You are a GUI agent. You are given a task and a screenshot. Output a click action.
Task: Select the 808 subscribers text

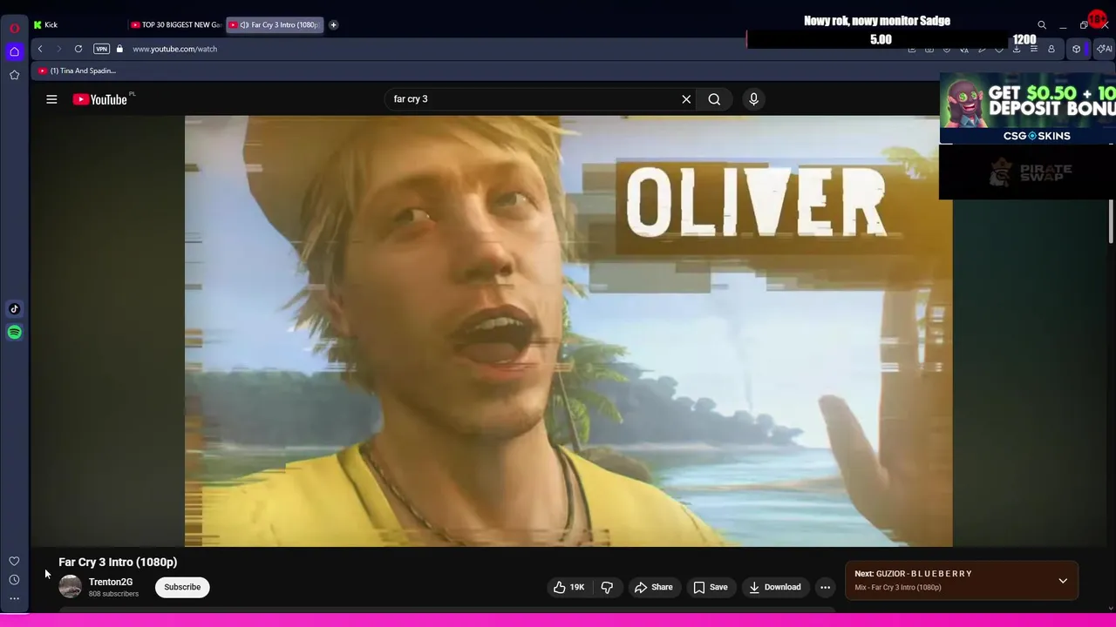113,594
